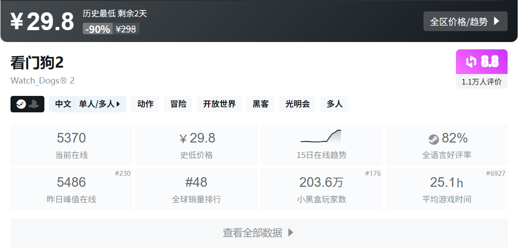Image resolution: width=525 pixels, height=248 pixels.
Task: Click the Steam icon next to 82%
Action: click(x=434, y=139)
